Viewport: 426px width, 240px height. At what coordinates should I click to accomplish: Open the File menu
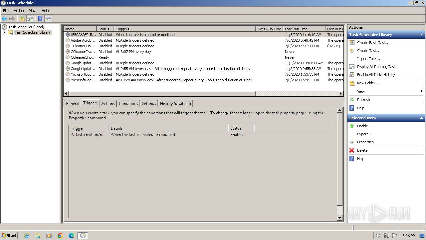(6, 11)
